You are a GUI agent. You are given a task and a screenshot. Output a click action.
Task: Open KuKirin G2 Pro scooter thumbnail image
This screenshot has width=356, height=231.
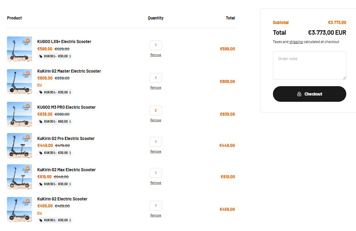[19, 146]
